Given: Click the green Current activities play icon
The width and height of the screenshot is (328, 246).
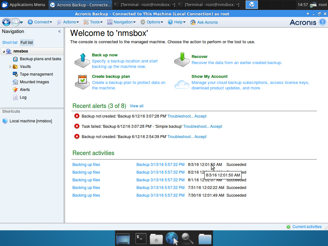Looking at the screenshot, I should (289, 227).
